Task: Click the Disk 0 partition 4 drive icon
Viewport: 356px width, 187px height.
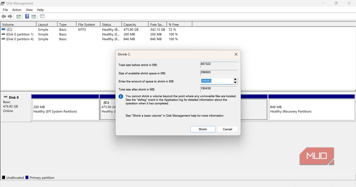Action: coord(3,39)
